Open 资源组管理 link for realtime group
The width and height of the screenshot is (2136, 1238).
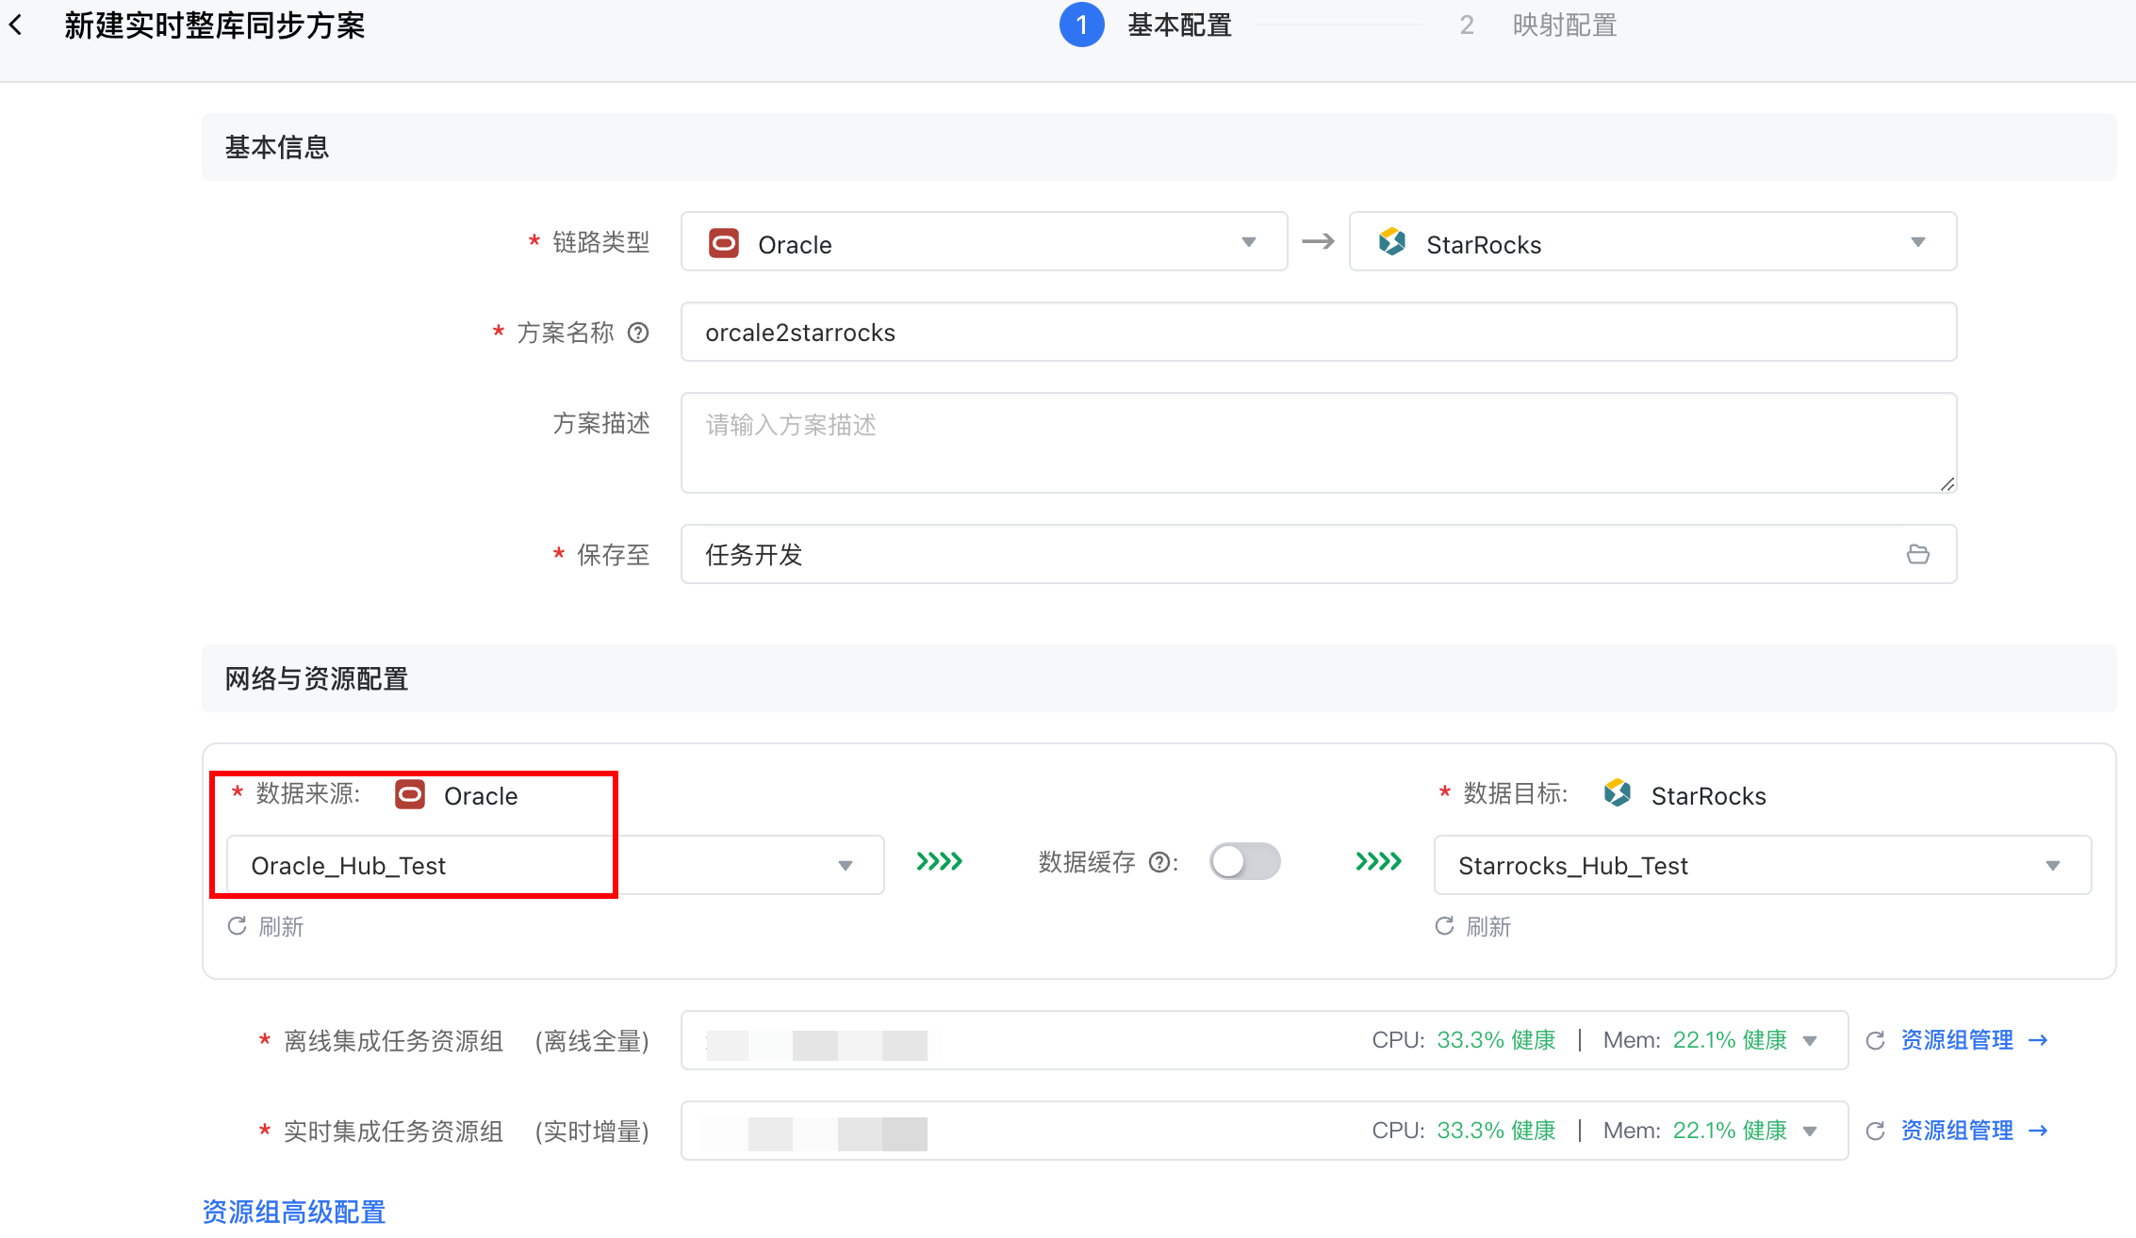(x=1957, y=1131)
